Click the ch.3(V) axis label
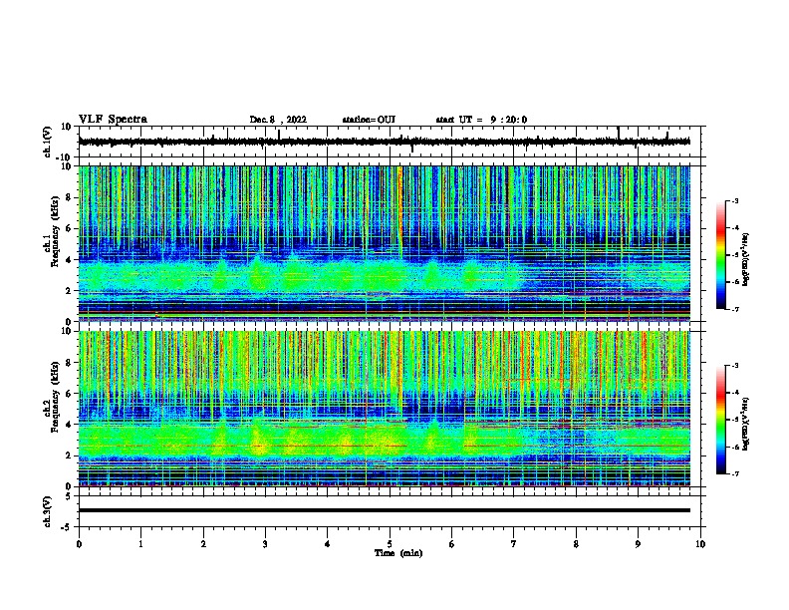The image size is (789, 610). tap(47, 511)
